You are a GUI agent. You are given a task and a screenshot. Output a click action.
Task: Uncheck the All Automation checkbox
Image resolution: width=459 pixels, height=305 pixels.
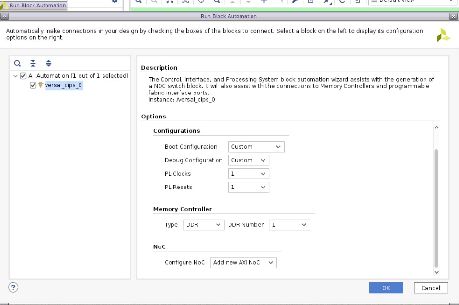pyautogui.click(x=22, y=75)
